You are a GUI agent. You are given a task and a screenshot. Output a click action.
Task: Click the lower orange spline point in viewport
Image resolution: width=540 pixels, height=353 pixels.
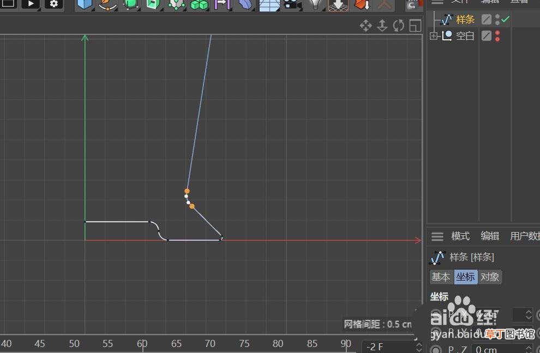coord(192,206)
